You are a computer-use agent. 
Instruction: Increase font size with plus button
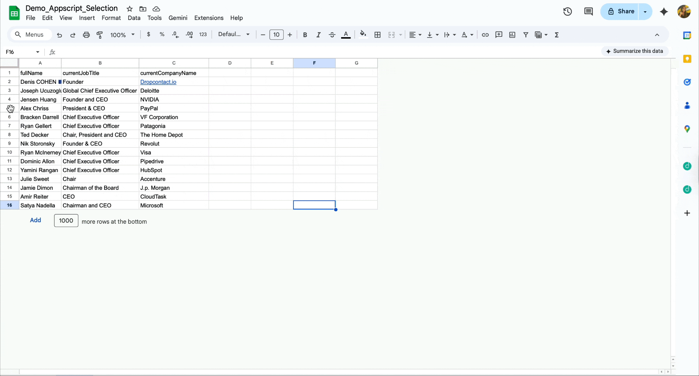pos(290,35)
